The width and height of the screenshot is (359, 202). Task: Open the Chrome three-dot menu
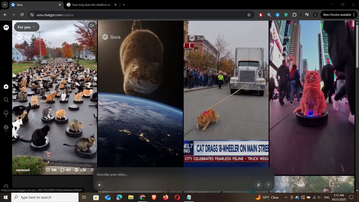tap(354, 15)
